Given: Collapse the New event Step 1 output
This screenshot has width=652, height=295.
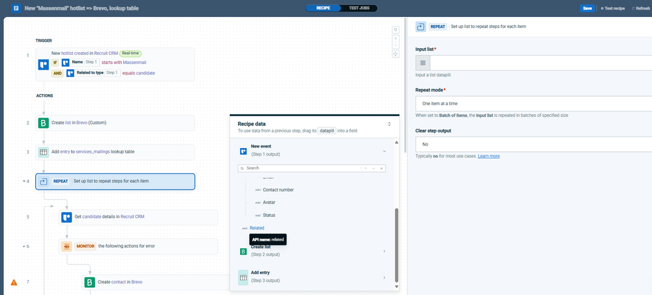Looking at the screenshot, I should 384,151.
